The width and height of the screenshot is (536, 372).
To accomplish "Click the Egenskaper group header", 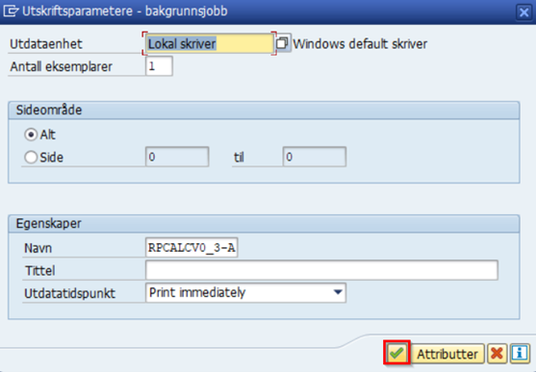I will (x=264, y=224).
